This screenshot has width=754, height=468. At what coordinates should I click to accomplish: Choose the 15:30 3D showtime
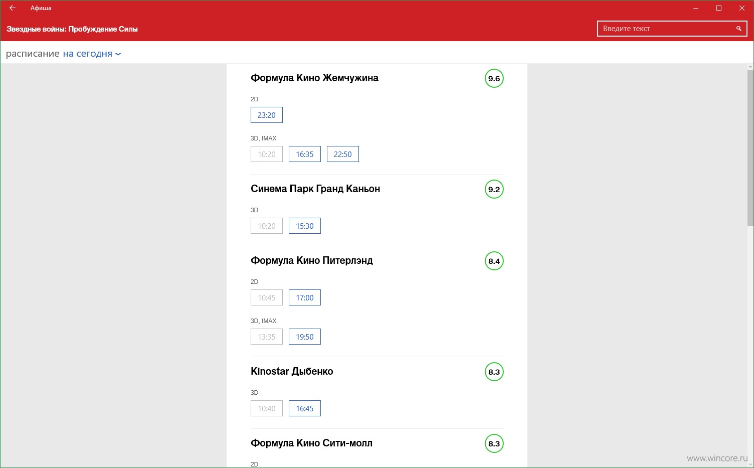click(305, 226)
